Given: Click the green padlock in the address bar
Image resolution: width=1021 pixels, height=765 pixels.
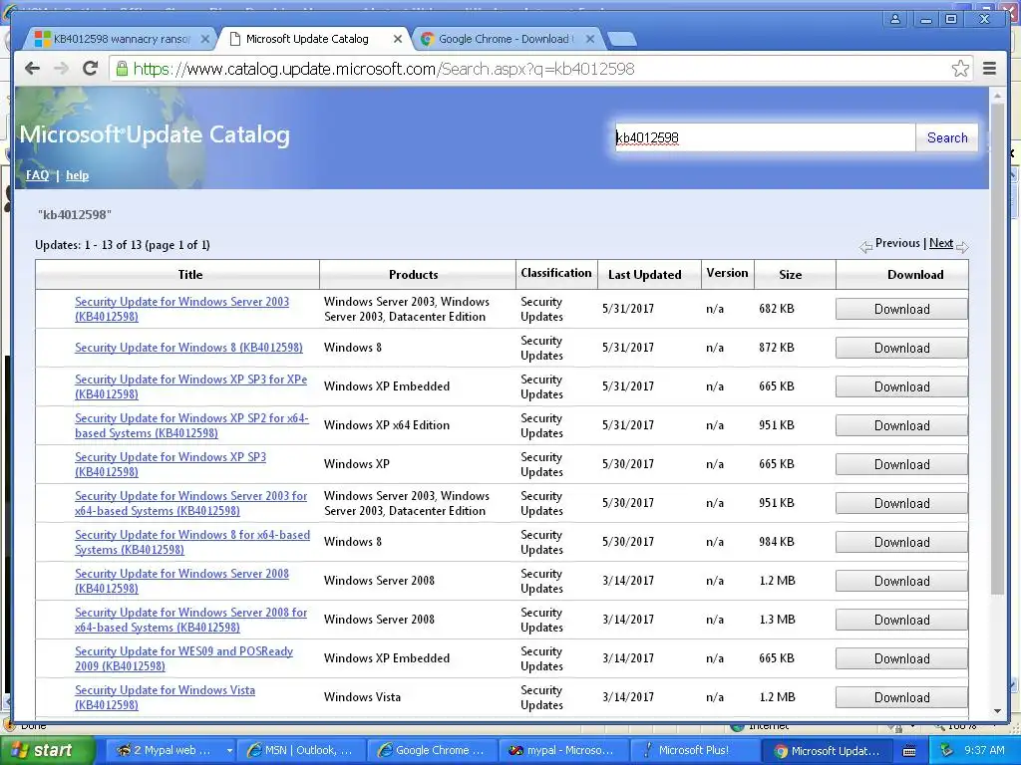Looking at the screenshot, I should coord(121,69).
